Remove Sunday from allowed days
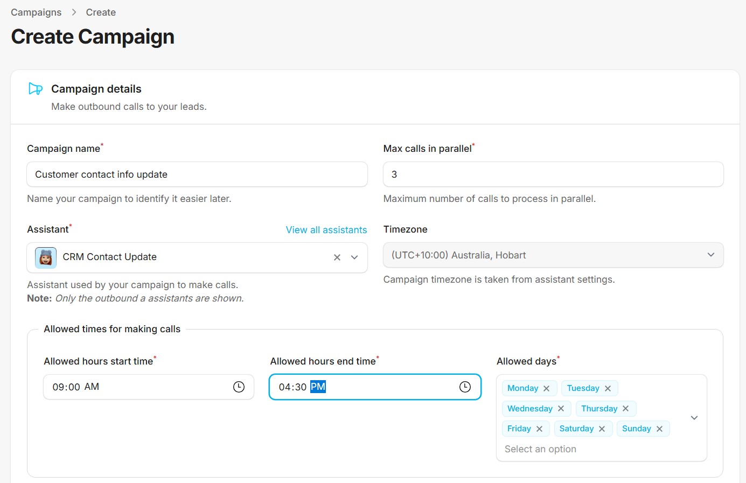 click(x=659, y=429)
